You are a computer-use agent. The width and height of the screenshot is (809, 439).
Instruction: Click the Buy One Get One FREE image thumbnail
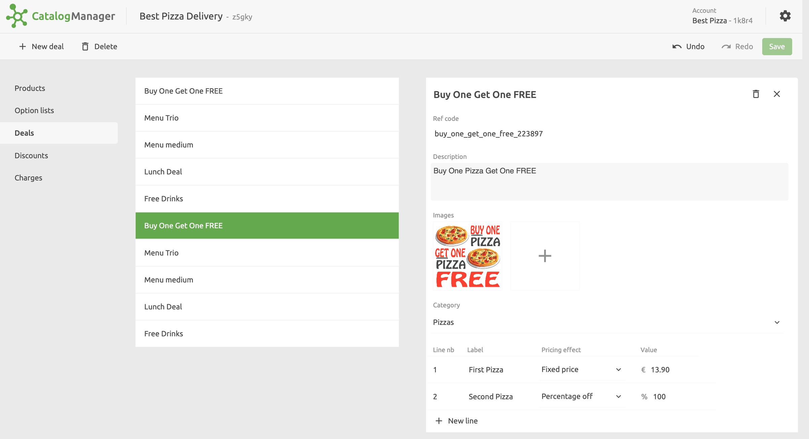coord(467,256)
